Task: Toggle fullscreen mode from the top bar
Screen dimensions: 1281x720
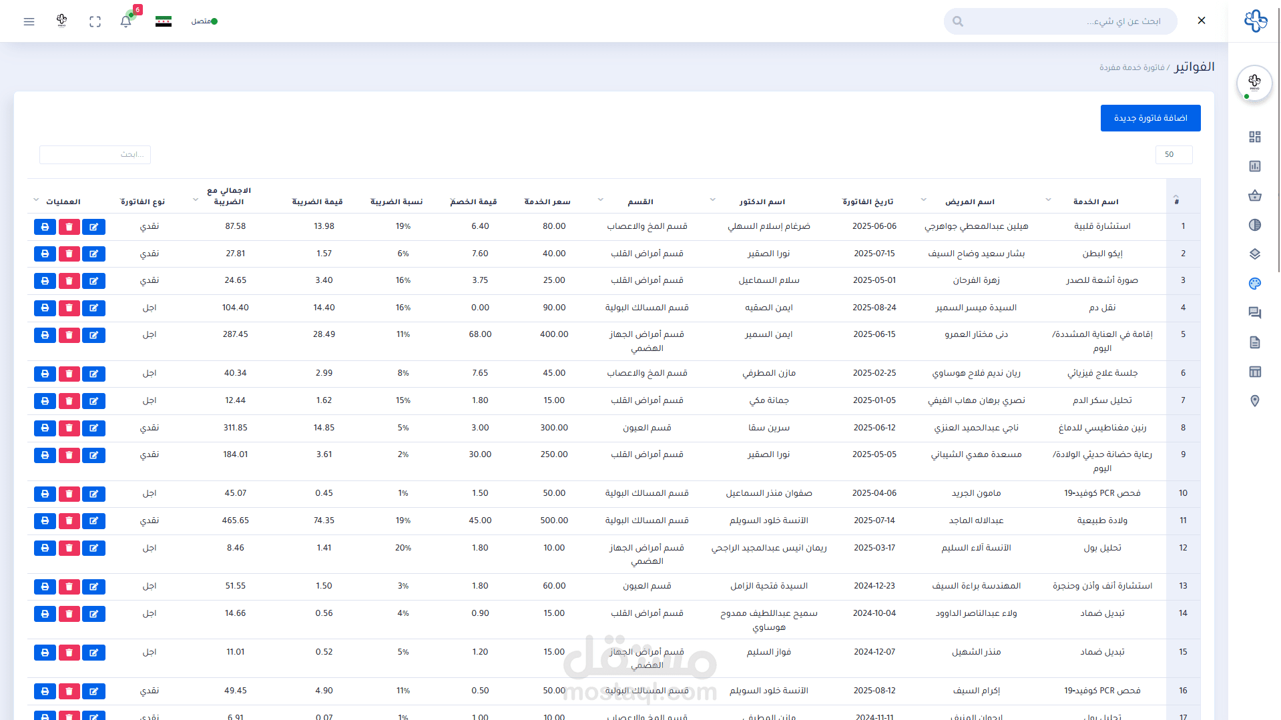Action: (x=95, y=21)
